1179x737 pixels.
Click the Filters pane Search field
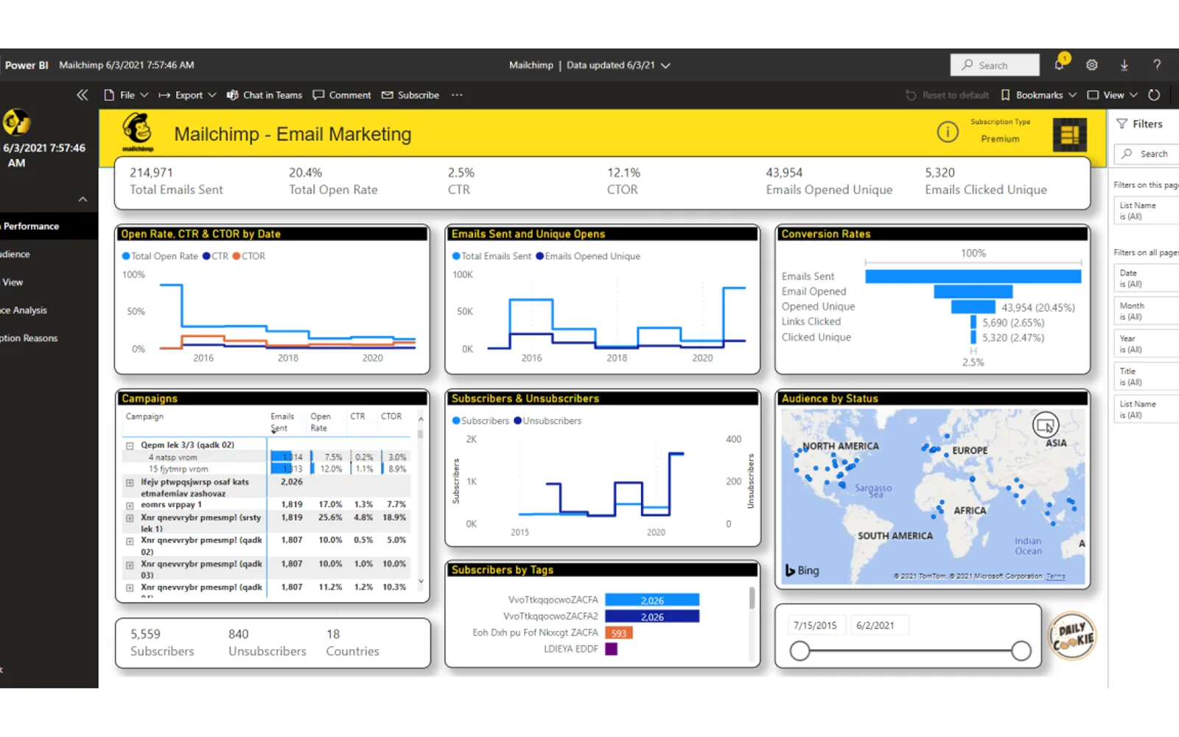click(1147, 154)
